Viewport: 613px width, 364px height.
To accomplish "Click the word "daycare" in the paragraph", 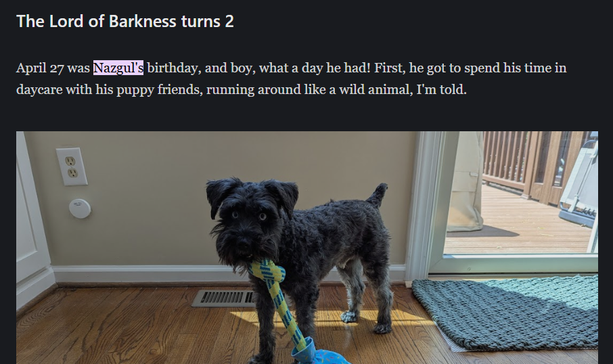I will pyautogui.click(x=39, y=90).
